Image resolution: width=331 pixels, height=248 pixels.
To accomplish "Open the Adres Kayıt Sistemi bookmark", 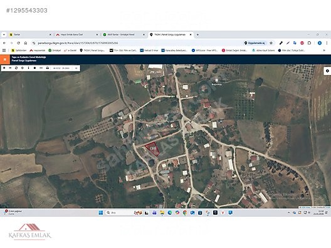I will pos(263,50).
